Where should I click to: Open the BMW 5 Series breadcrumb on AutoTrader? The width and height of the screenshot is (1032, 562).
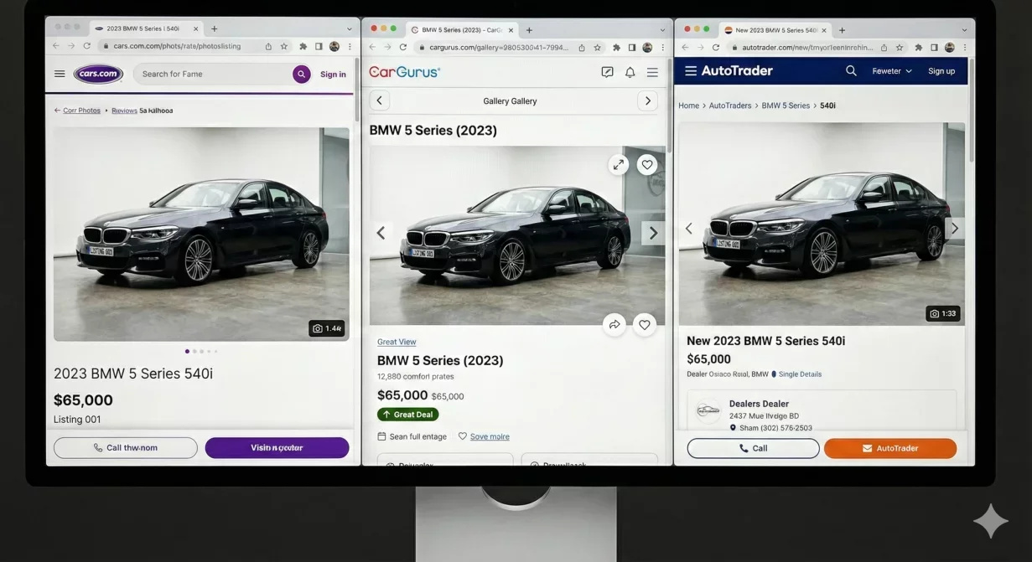786,106
